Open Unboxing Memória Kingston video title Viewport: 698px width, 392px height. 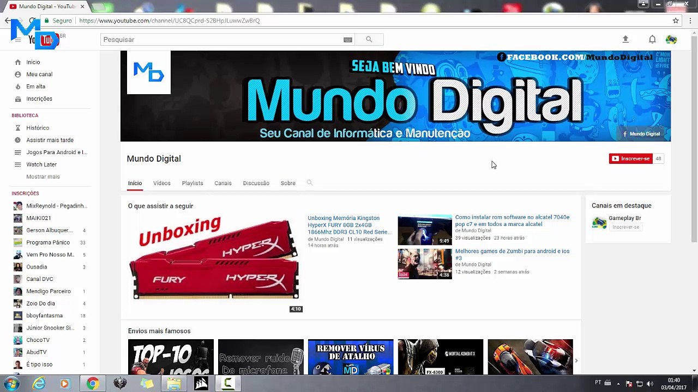coord(349,225)
